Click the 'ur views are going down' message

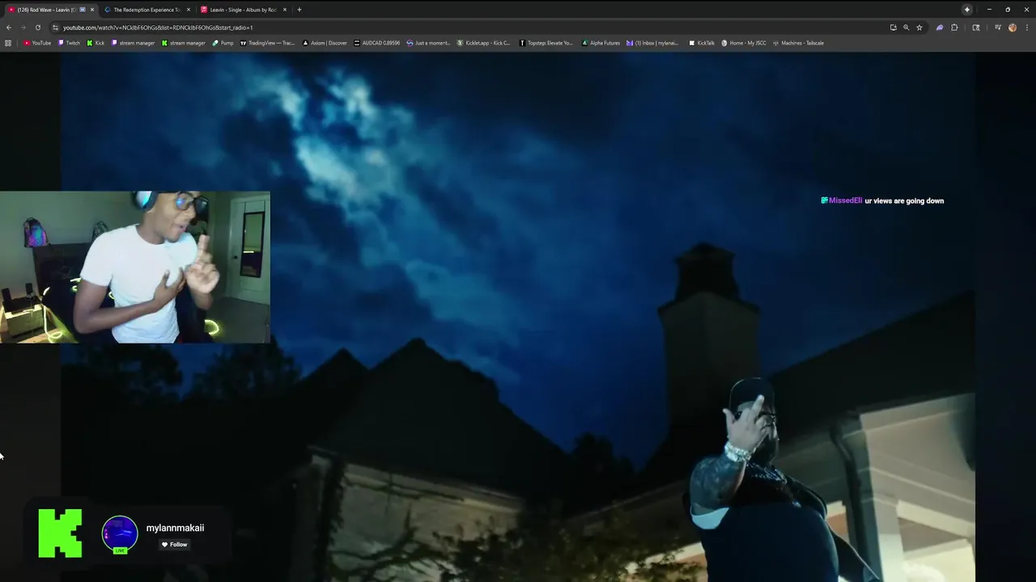click(x=904, y=200)
